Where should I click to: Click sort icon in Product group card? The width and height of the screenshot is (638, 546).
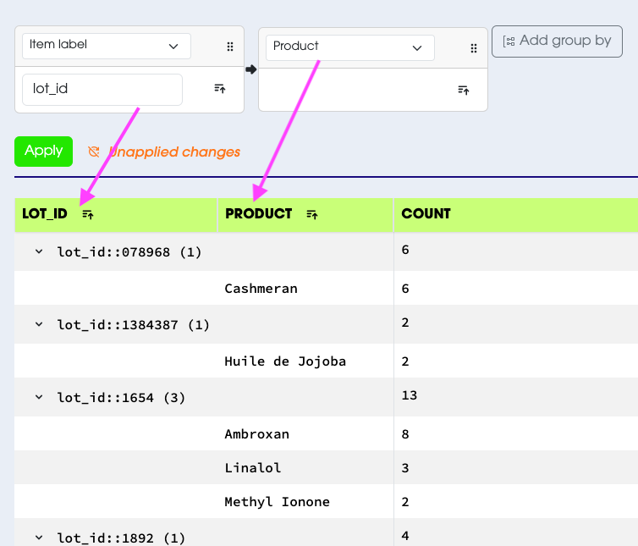pos(463,90)
